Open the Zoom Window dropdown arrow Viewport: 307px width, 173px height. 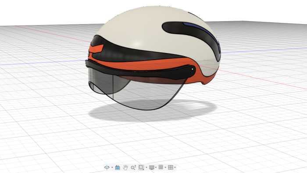point(146,168)
